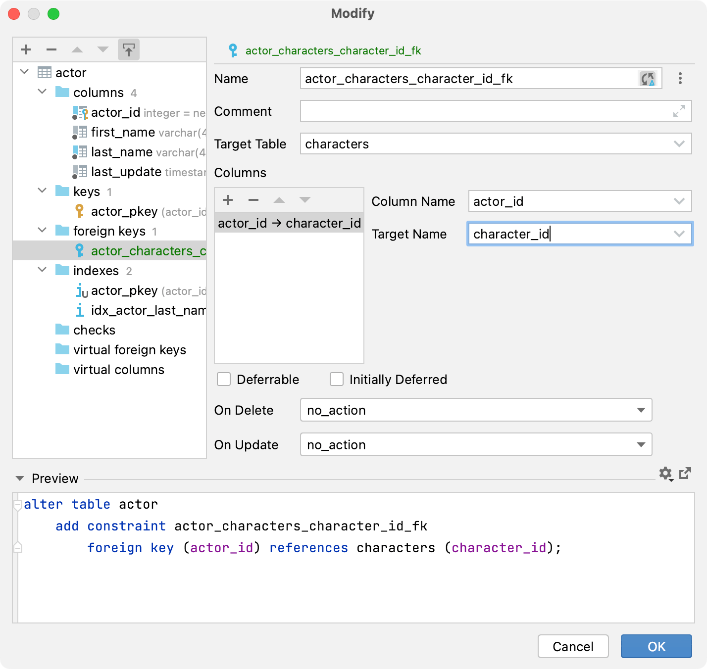
Task: Enable the Deferrable checkbox
Action: click(224, 379)
